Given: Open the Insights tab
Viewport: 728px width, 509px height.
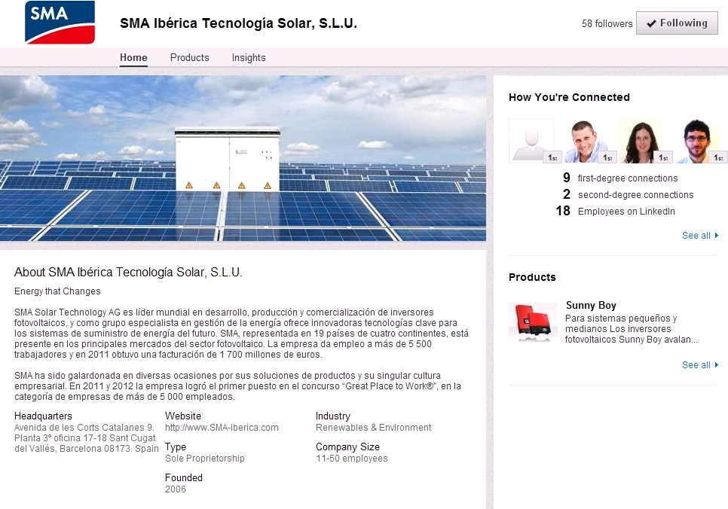Looking at the screenshot, I should 249,57.
